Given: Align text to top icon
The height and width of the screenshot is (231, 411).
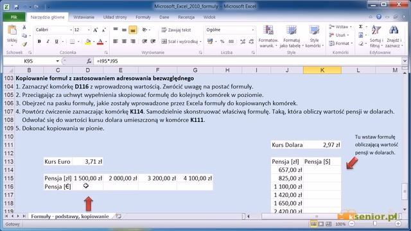Looking at the screenshot, I should click(x=116, y=30).
